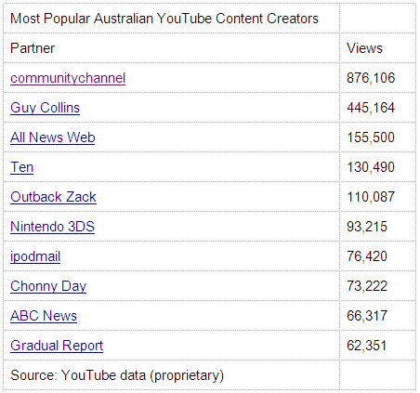This screenshot has width=420, height=393.
Task: Open the Ten channel link
Action: pyautogui.click(x=21, y=167)
